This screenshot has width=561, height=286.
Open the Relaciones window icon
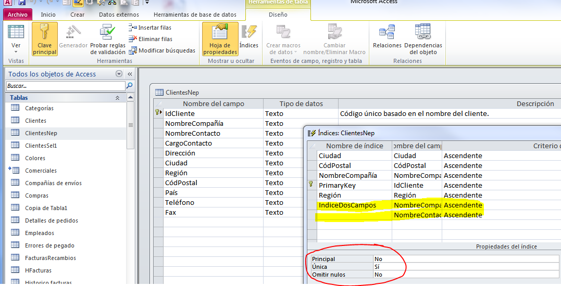[387, 32]
